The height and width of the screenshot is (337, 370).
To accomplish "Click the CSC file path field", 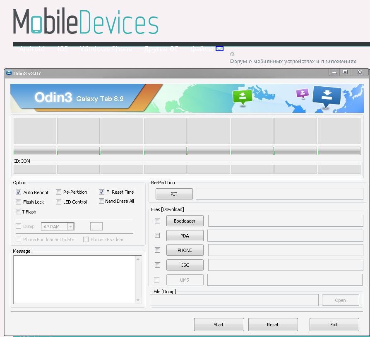I will coord(286,265).
